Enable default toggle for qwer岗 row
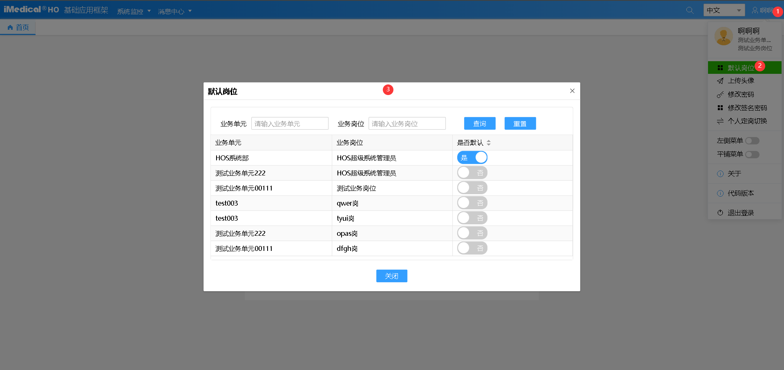784x370 pixels. tap(472, 203)
